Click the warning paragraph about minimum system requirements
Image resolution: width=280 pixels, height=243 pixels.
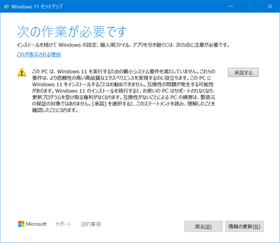(x=123, y=91)
